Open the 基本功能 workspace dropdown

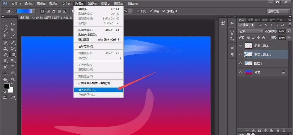point(278,11)
